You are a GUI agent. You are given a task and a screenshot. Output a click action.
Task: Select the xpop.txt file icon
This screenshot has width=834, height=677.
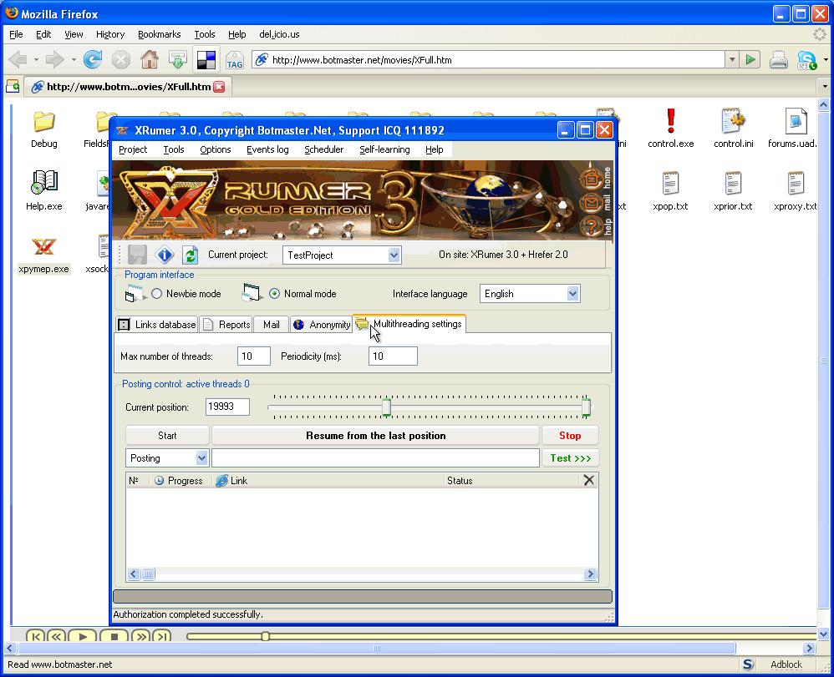(670, 184)
